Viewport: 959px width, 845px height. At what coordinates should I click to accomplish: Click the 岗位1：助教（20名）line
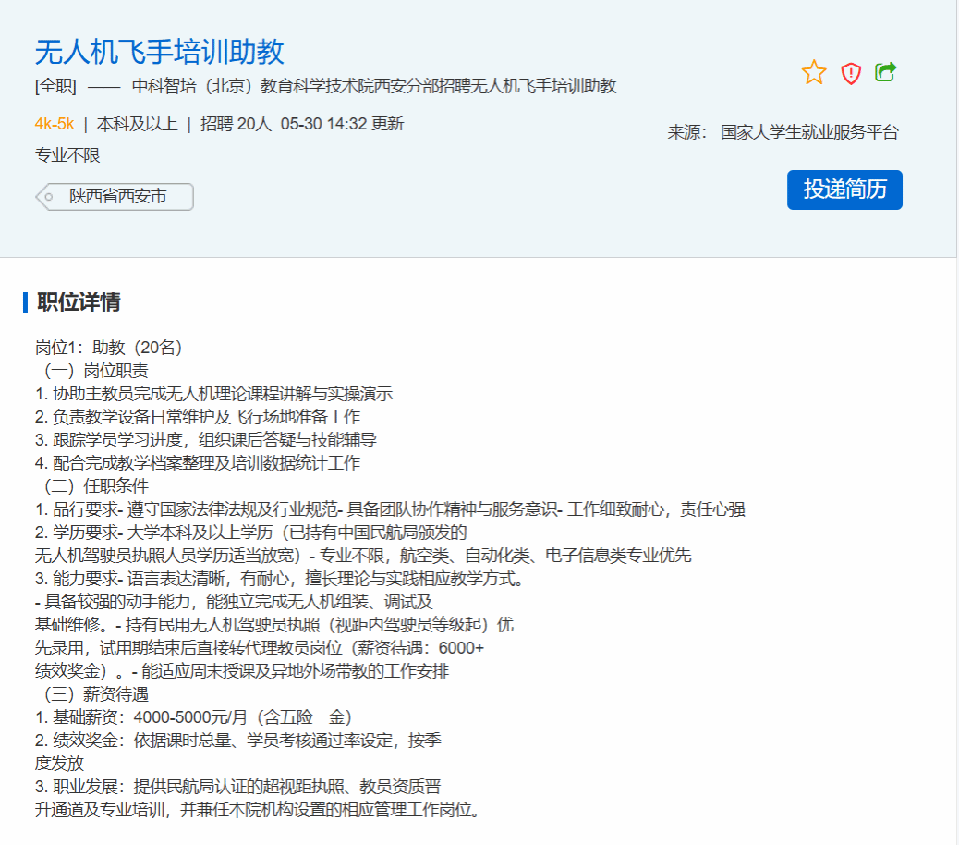(x=109, y=348)
